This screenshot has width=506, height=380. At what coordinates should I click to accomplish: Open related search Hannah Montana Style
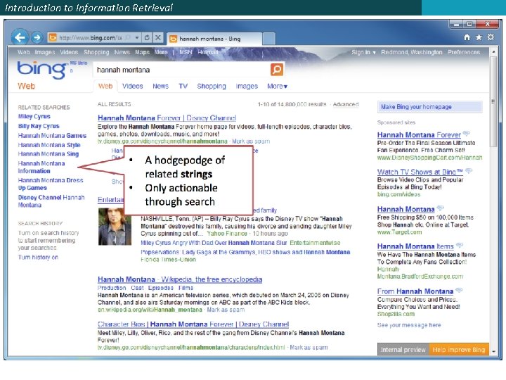click(49, 145)
